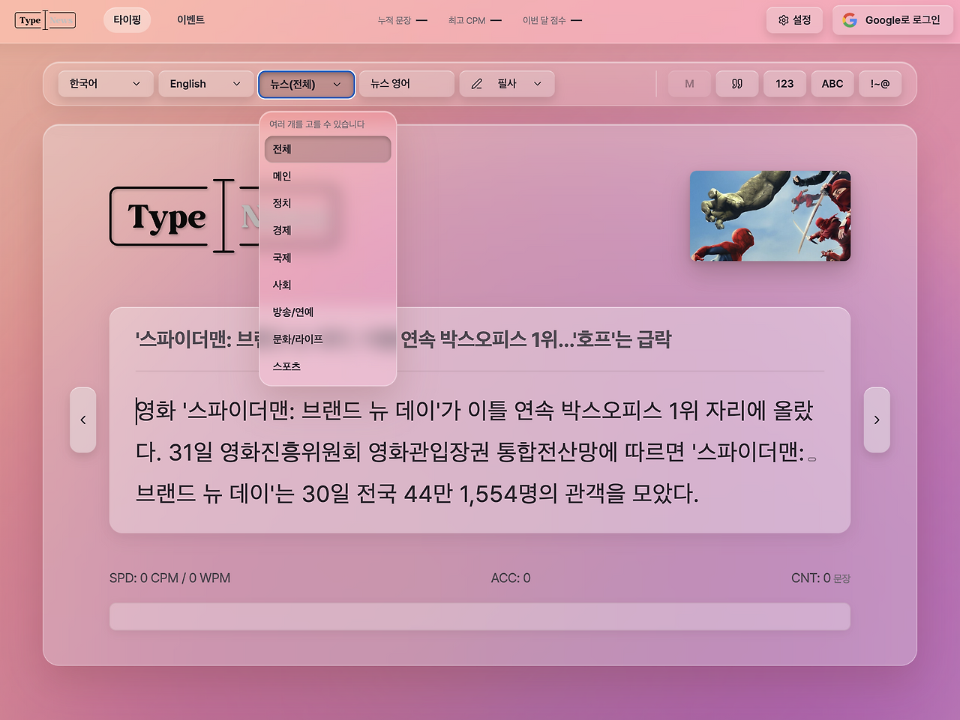The width and height of the screenshot is (960, 720).
Task: Open 설정 settings
Action: (794, 20)
